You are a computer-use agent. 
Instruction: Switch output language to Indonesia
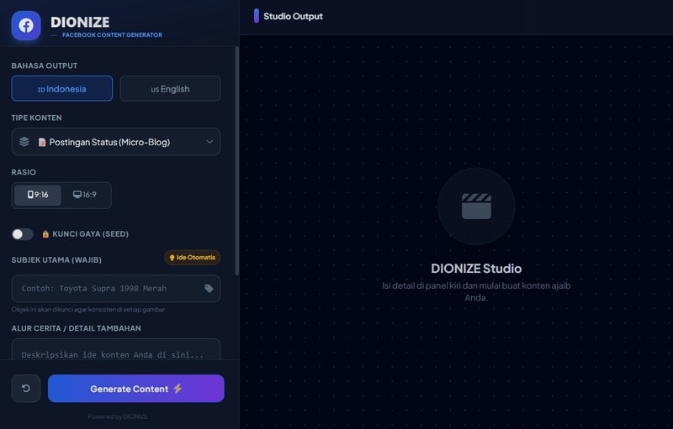61,89
